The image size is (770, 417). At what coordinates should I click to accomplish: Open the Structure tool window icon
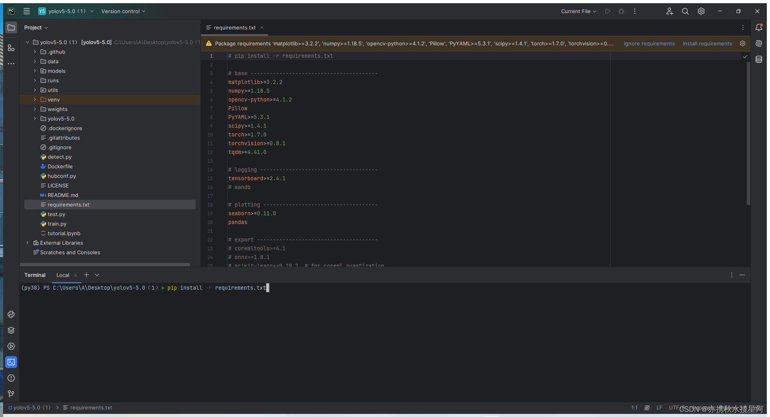pos(11,48)
